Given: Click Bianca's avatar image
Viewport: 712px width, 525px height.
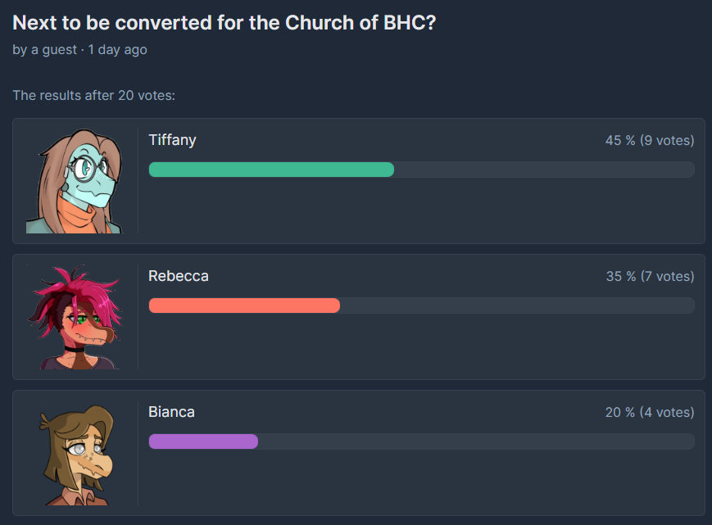Looking at the screenshot, I should 75,454.
